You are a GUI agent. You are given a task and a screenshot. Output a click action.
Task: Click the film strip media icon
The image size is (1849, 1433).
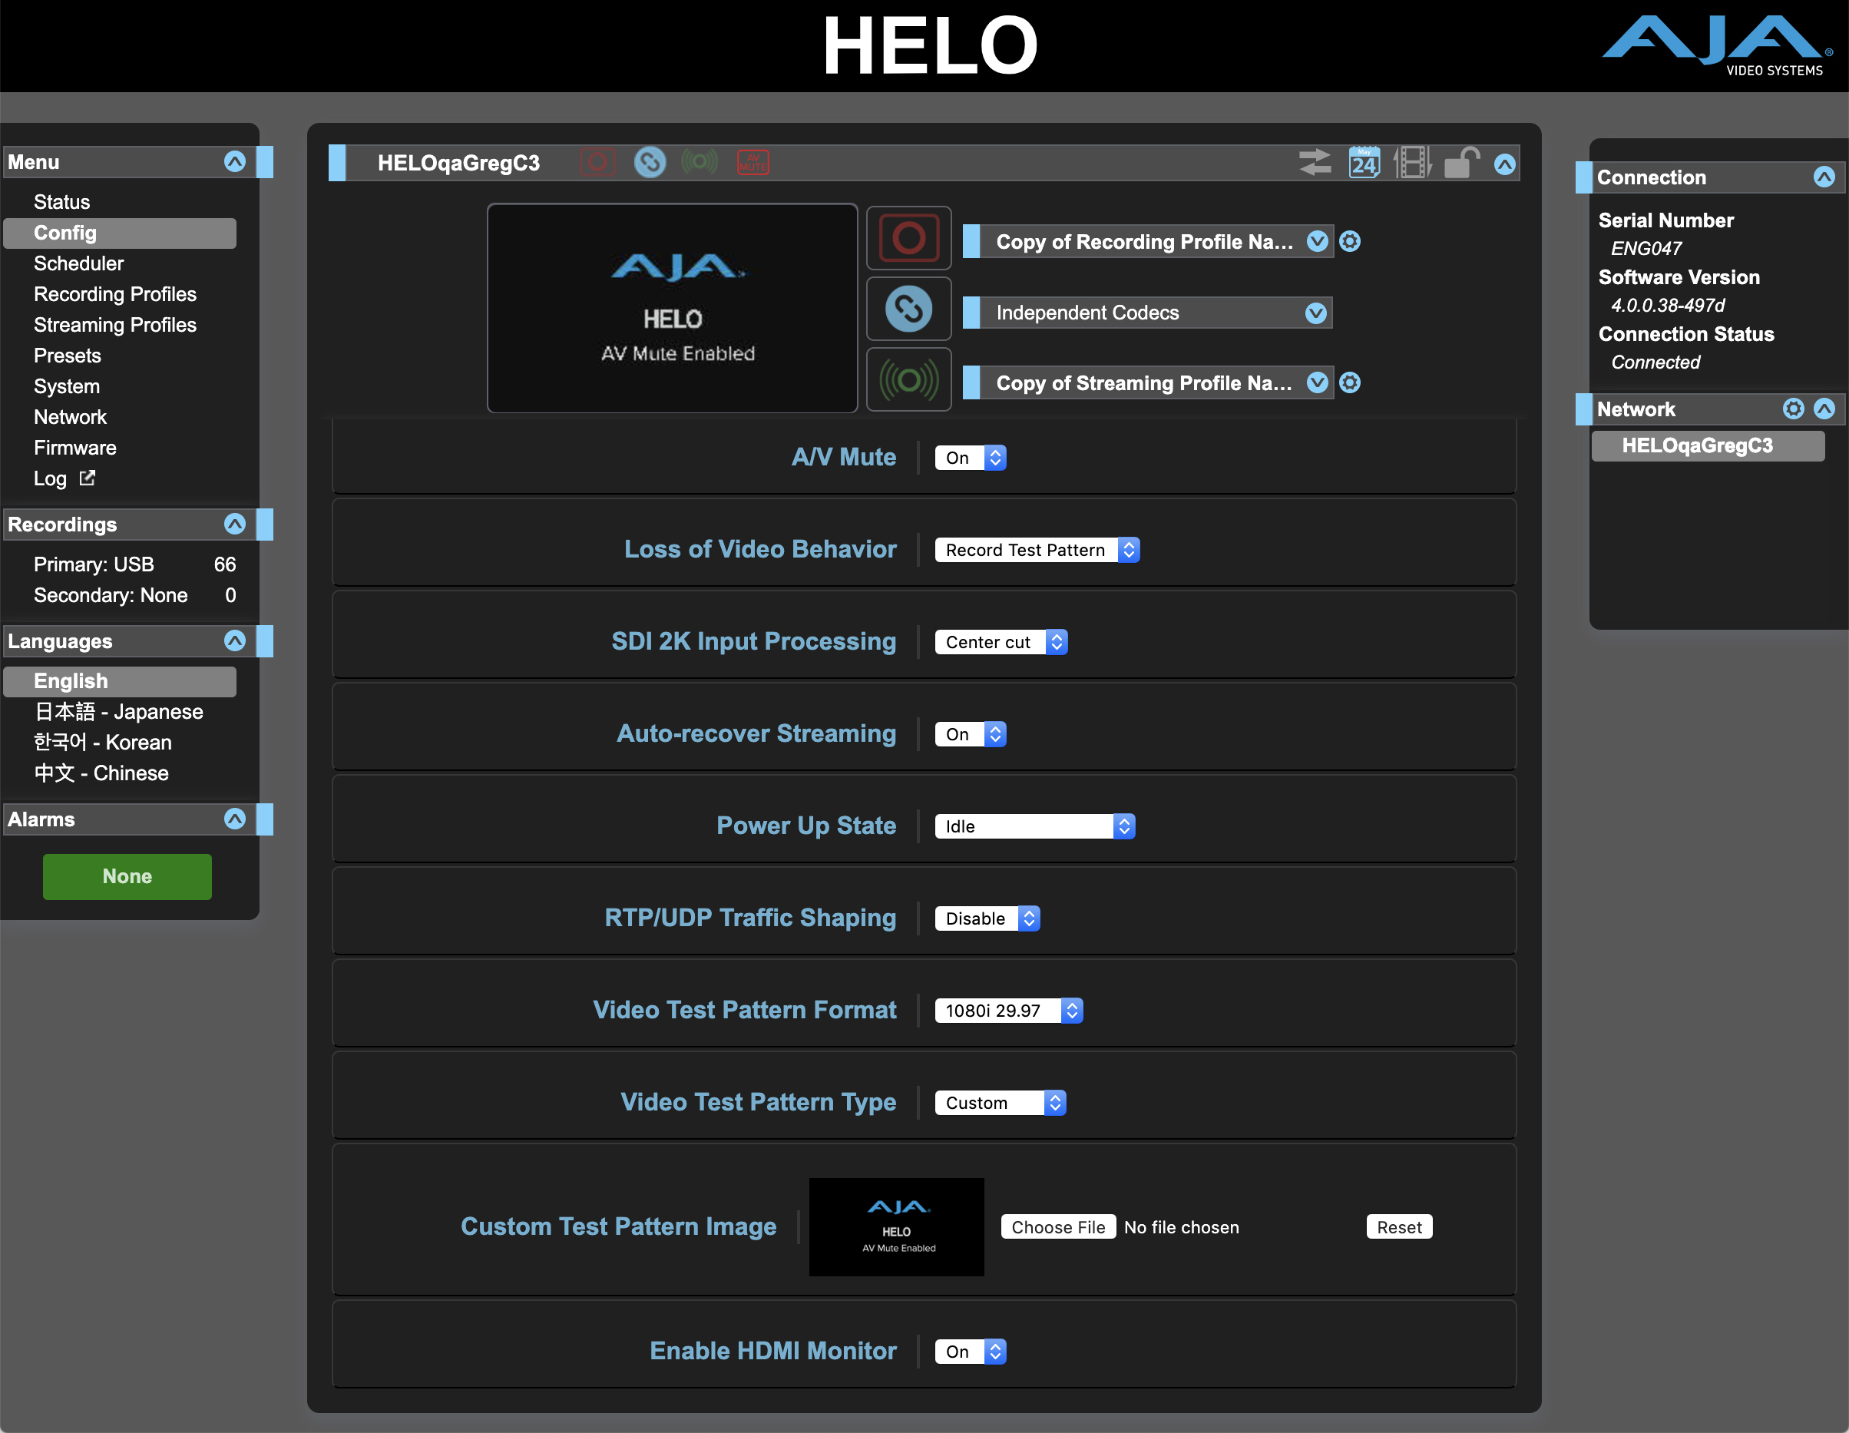(1412, 162)
